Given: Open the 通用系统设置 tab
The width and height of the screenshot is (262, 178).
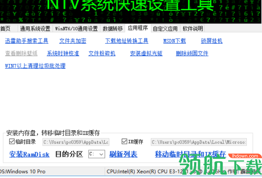Looking at the screenshot, I should pyautogui.click(x=35, y=29).
